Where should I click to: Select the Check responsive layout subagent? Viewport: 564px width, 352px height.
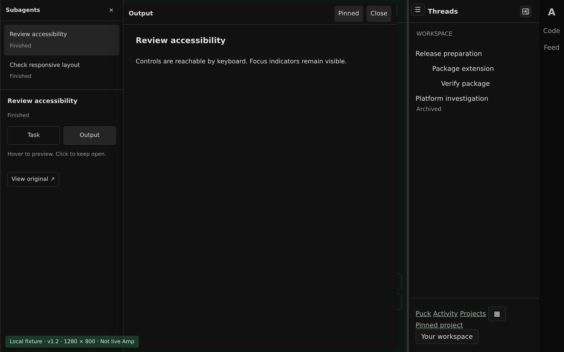[x=62, y=70]
